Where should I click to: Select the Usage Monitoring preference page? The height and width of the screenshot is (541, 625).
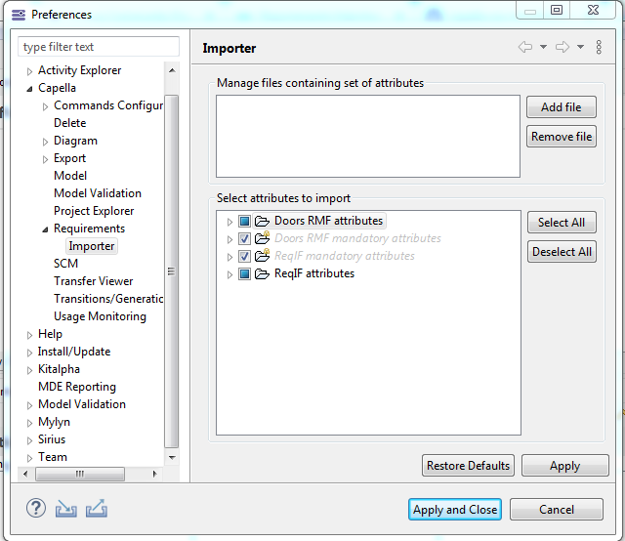(100, 316)
